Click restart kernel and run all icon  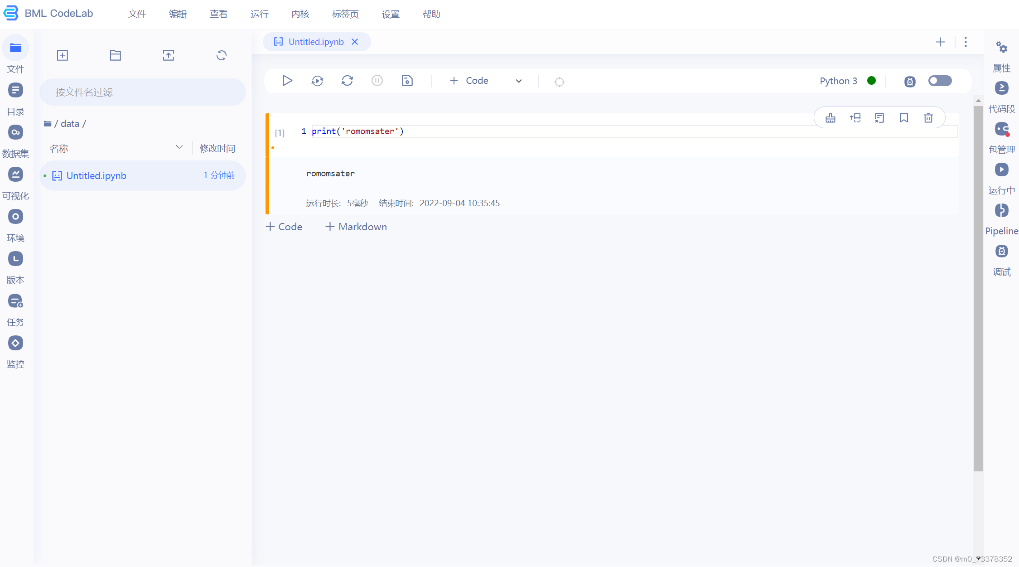[317, 81]
